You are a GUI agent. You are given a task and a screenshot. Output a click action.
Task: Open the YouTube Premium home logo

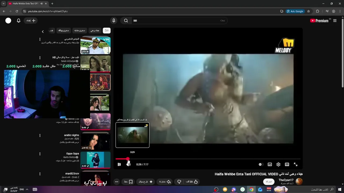point(320,21)
